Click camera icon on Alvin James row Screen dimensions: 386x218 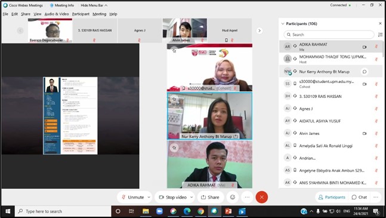point(365,133)
